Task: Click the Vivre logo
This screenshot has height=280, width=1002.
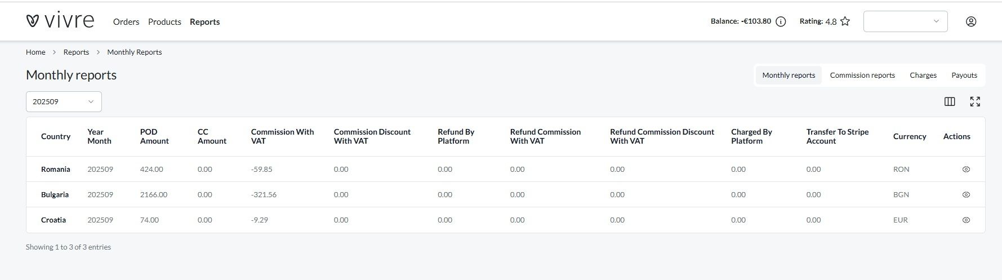Action: 60,21
